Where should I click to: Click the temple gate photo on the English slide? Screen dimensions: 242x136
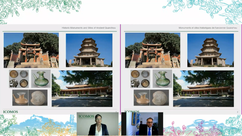(x=31, y=50)
